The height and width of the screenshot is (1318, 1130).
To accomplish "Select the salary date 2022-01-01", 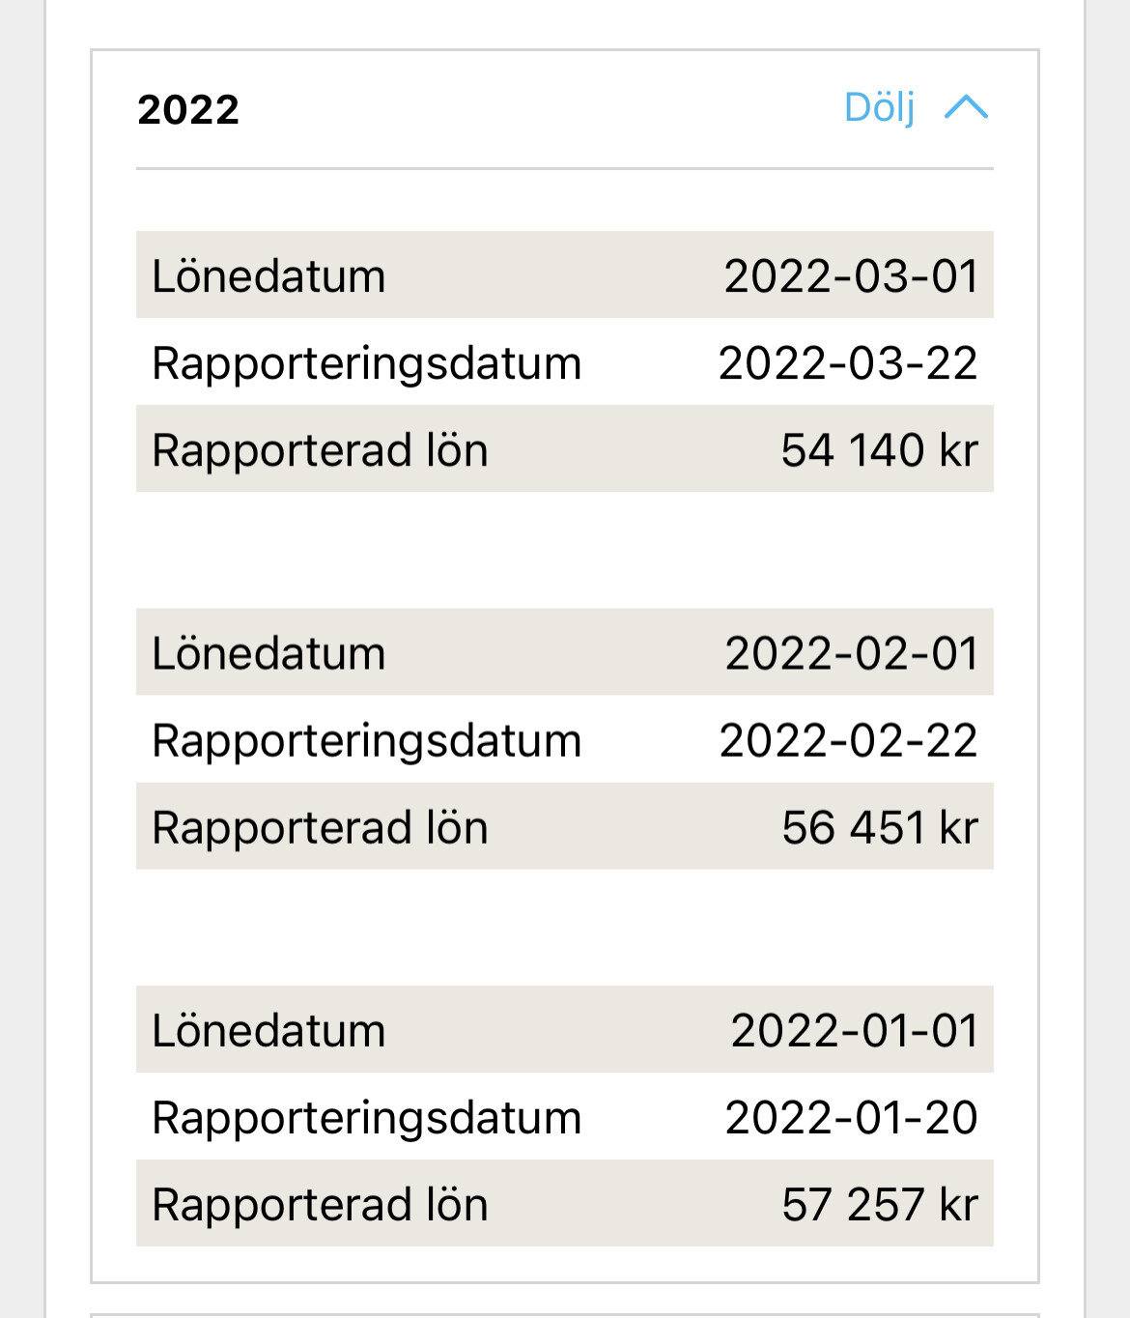I will [854, 1030].
